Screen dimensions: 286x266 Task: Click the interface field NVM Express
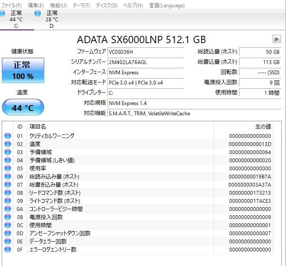(x=146, y=73)
